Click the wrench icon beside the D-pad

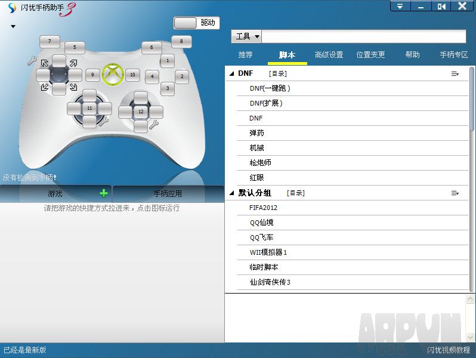(x=32, y=60)
